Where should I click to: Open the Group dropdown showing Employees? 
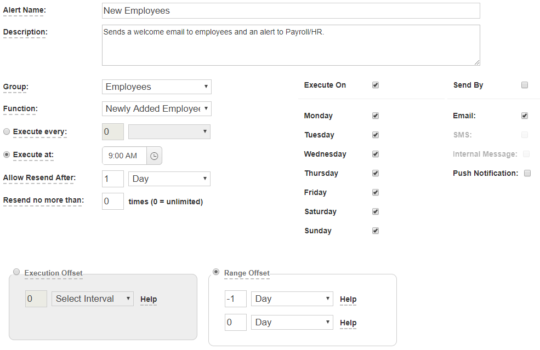pos(156,87)
